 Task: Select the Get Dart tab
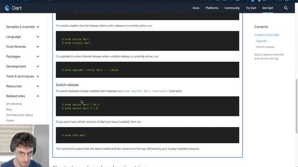[268, 8]
